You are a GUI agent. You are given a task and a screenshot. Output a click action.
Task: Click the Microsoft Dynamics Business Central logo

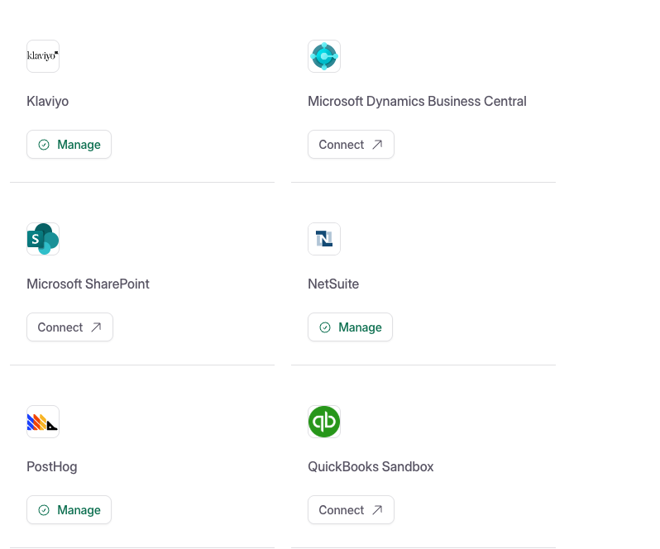pos(324,56)
